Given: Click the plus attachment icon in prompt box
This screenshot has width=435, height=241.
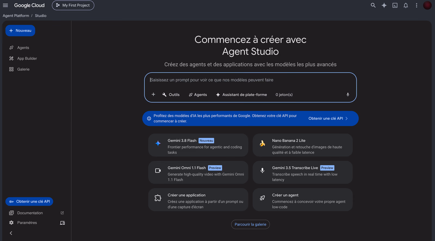Looking at the screenshot, I should (153, 94).
